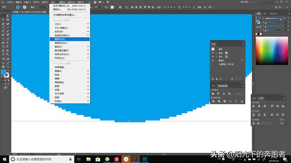Select the Rotate tool
This screenshot has width=291, height=163.
(3, 39)
